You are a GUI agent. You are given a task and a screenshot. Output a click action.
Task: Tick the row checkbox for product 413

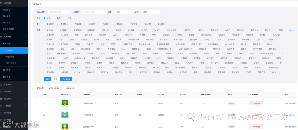pos(36,104)
